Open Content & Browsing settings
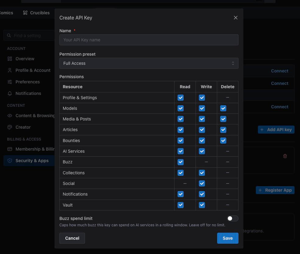This screenshot has width=300, height=254. coord(29,116)
